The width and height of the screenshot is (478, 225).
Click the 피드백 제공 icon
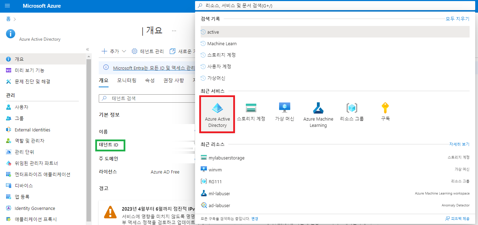pyautogui.click(x=448, y=218)
